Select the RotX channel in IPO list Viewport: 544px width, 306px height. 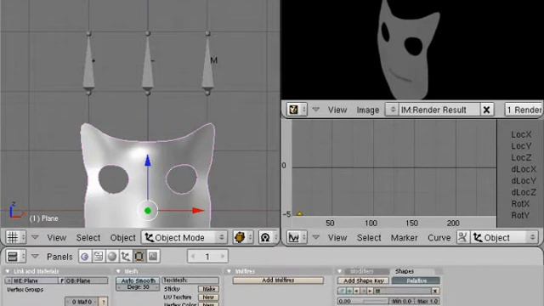point(520,204)
